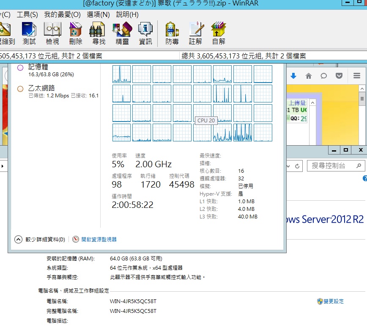Click the 變更設定 change settings link
367x326 pixels.
(333, 301)
